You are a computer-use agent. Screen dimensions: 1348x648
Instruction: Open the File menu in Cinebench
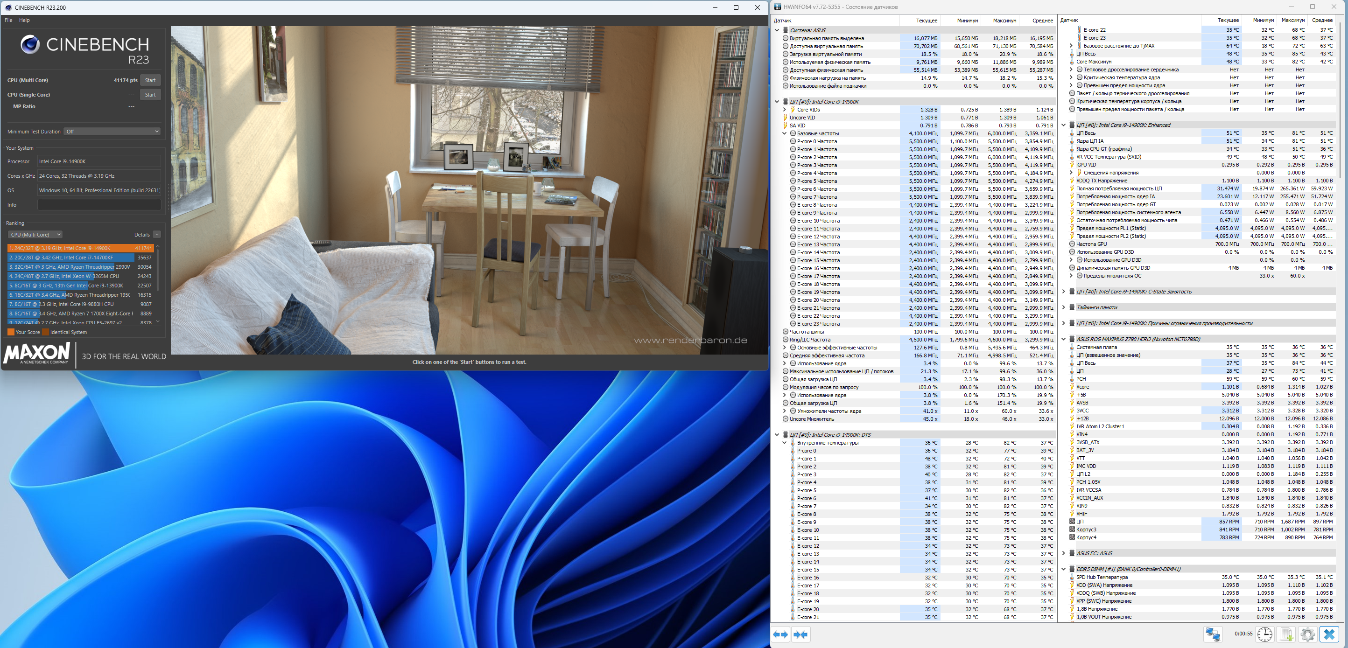click(8, 20)
